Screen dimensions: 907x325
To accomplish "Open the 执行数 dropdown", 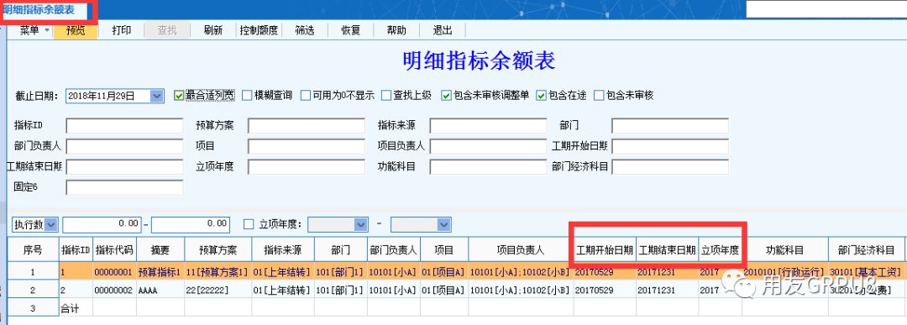I will pyautogui.click(x=51, y=224).
